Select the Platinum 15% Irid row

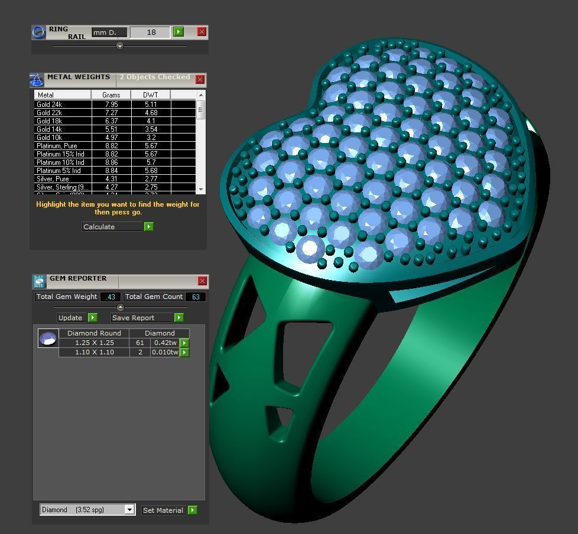[x=115, y=154]
